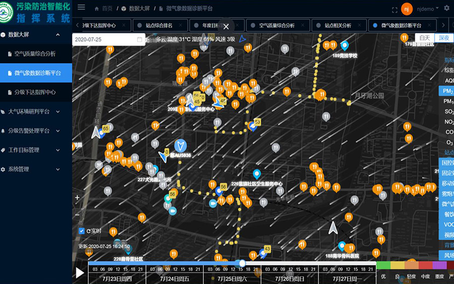Click the vehicle marker labeled AU5936
The image size is (454, 284).
(x=180, y=146)
